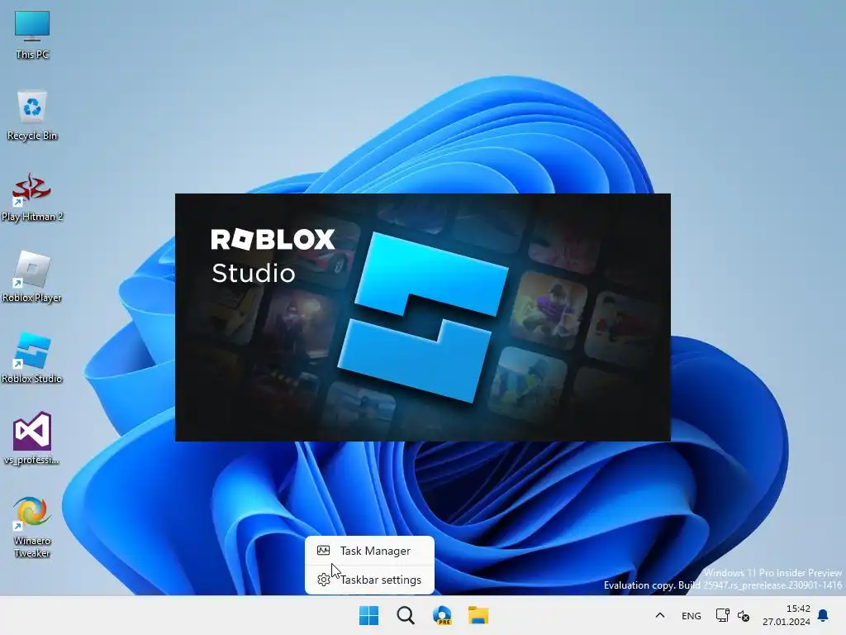Expand the hidden system tray icons chevron

tap(660, 615)
